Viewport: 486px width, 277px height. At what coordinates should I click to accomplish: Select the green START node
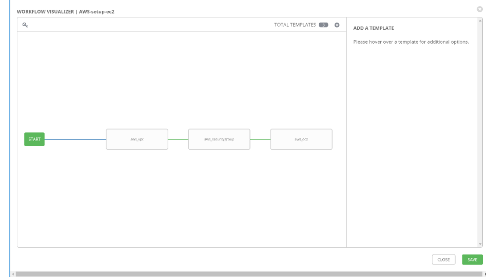coord(34,139)
